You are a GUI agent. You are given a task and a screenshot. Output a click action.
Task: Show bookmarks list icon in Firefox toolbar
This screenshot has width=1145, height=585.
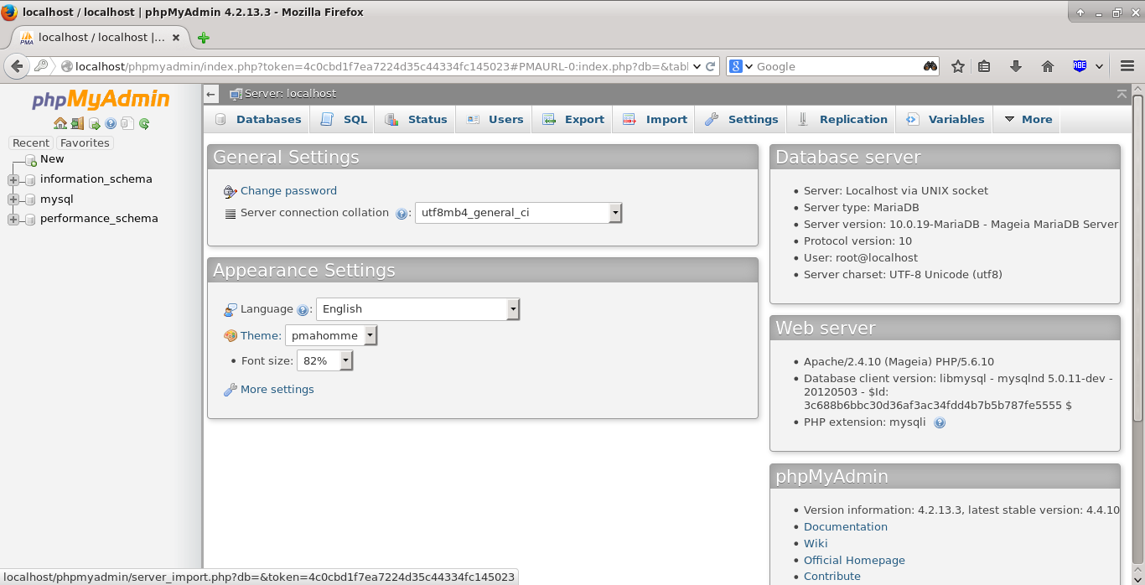click(x=985, y=66)
